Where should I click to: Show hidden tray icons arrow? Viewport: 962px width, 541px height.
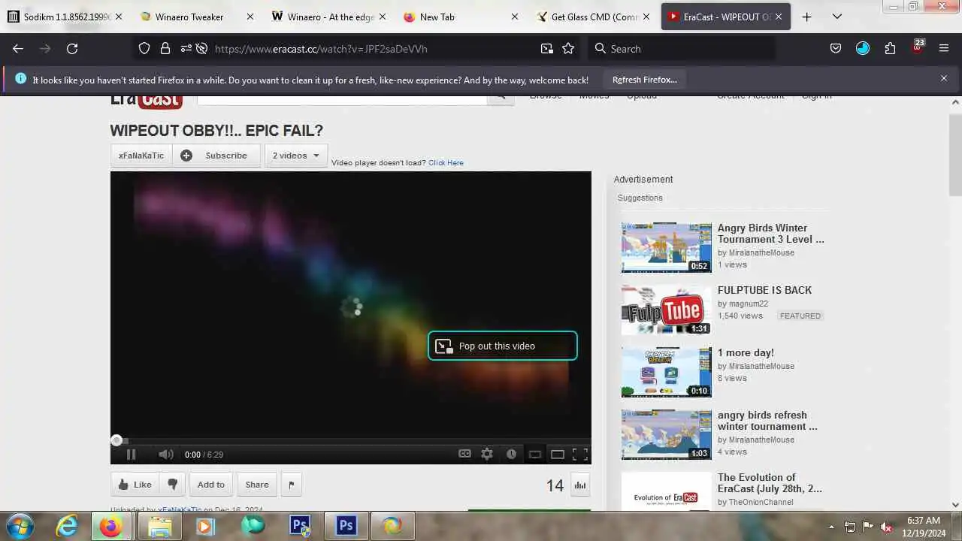(x=831, y=527)
